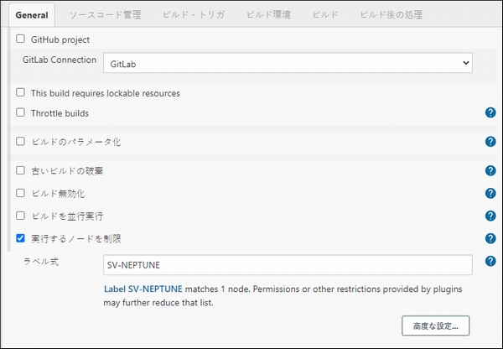Open help for 実行するノードを制限
This screenshot has height=349, width=503.
490,238
